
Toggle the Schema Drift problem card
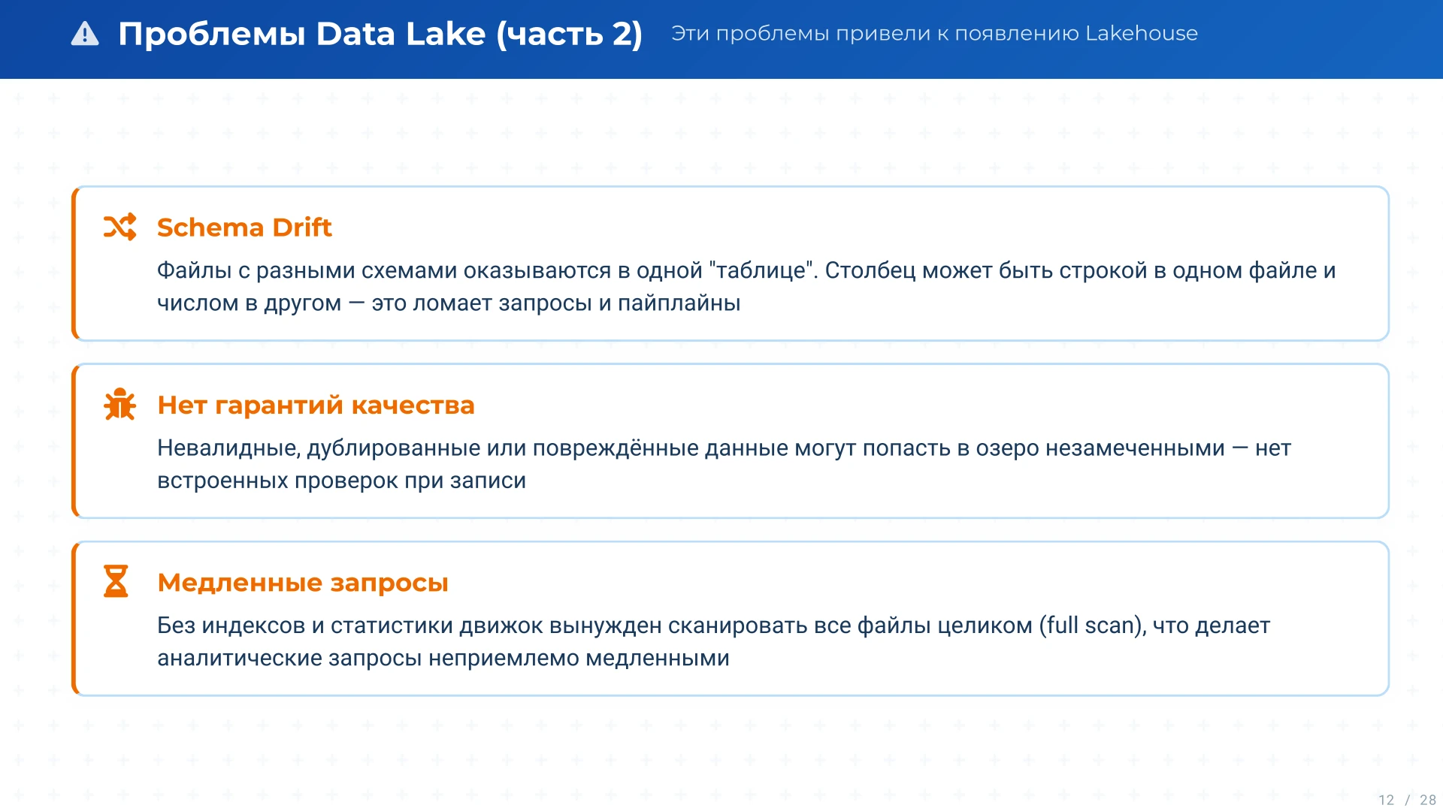[x=729, y=264]
